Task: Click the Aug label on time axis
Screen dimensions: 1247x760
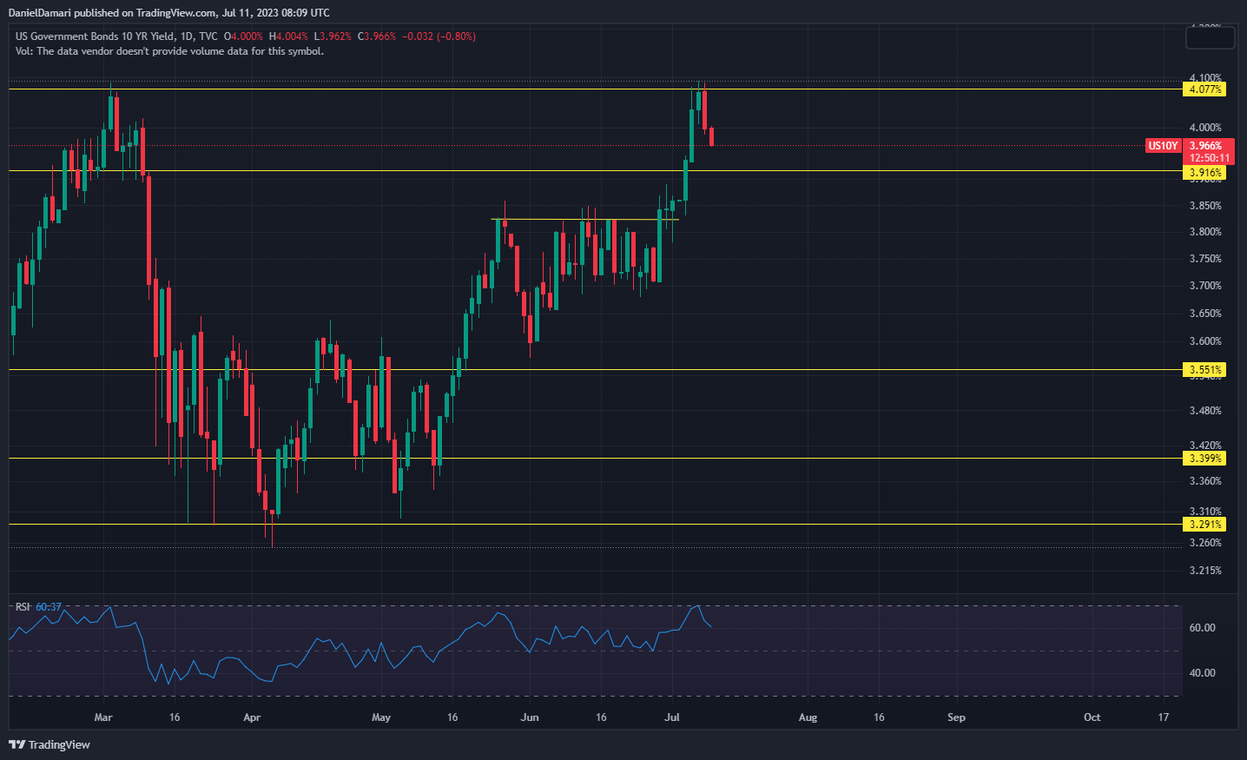Action: pyautogui.click(x=808, y=717)
